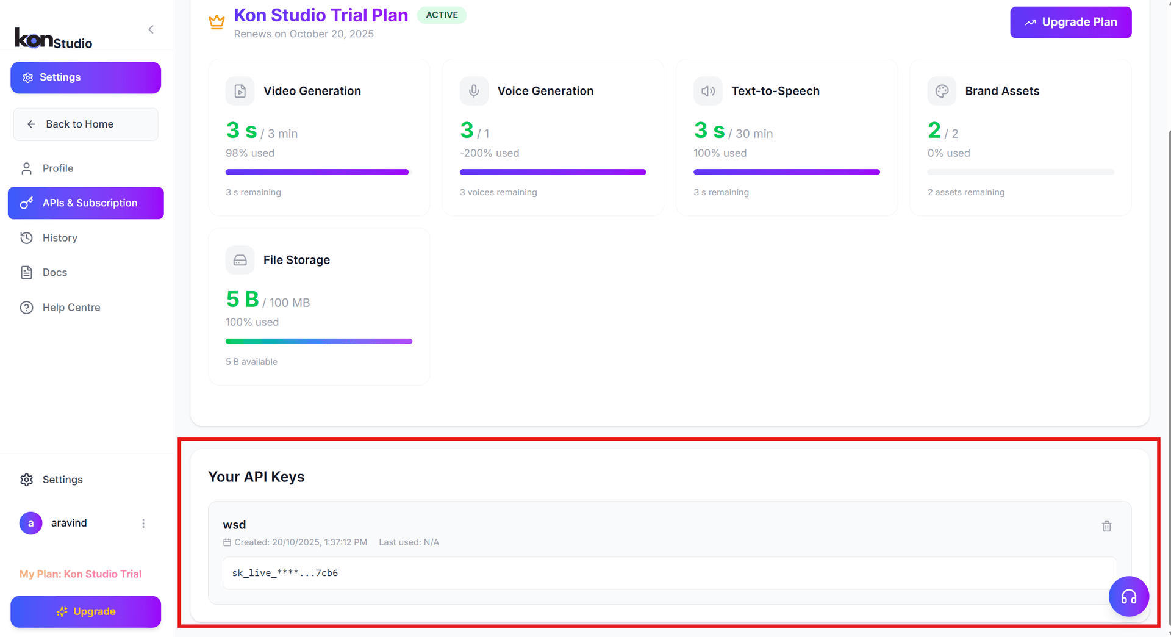The height and width of the screenshot is (637, 1171).
Task: Click the History clock icon
Action: tap(26, 237)
